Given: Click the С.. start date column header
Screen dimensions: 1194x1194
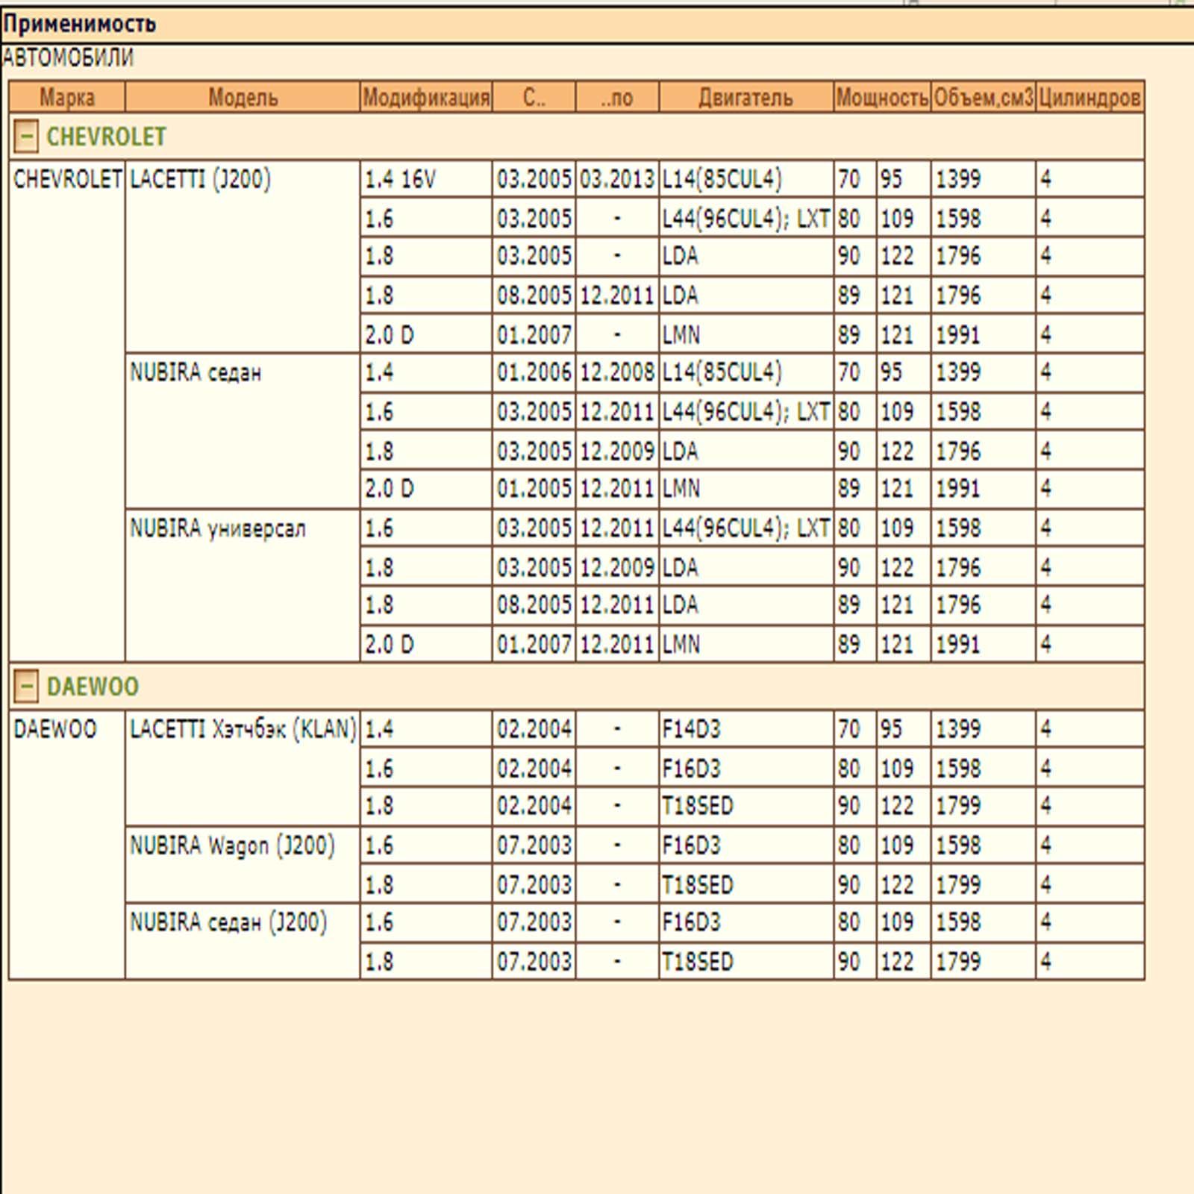Looking at the screenshot, I should [534, 97].
